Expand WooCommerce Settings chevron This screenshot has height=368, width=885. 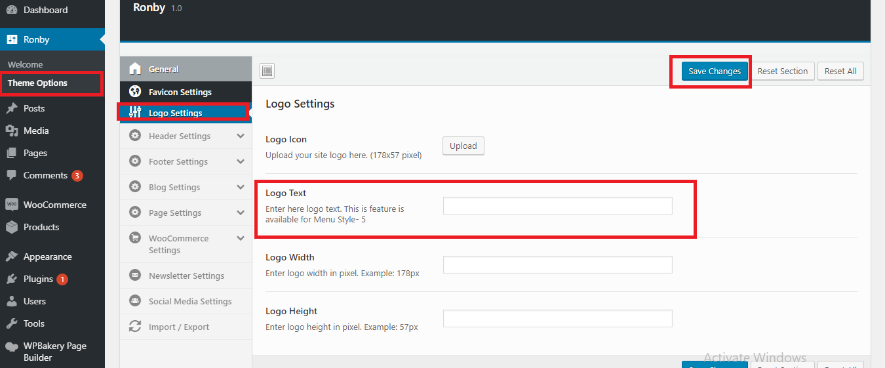tap(241, 238)
